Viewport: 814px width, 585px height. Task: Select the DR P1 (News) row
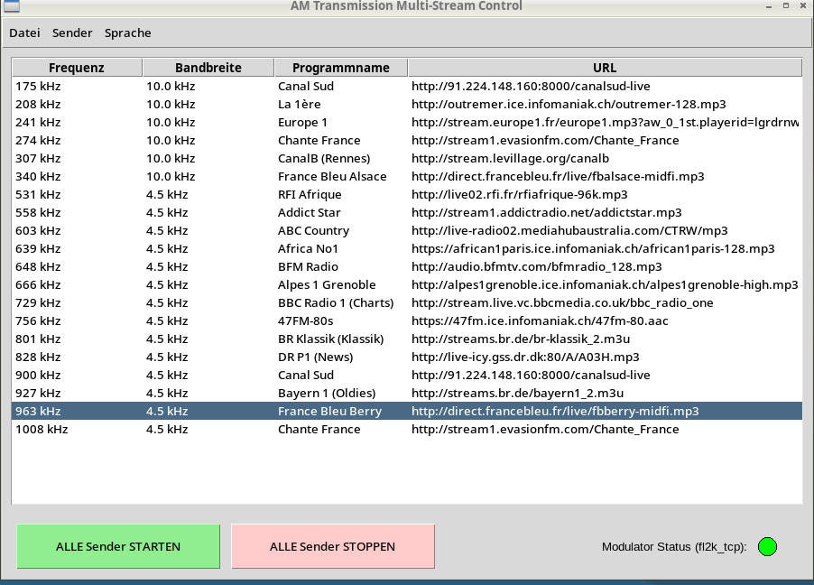[x=407, y=357]
